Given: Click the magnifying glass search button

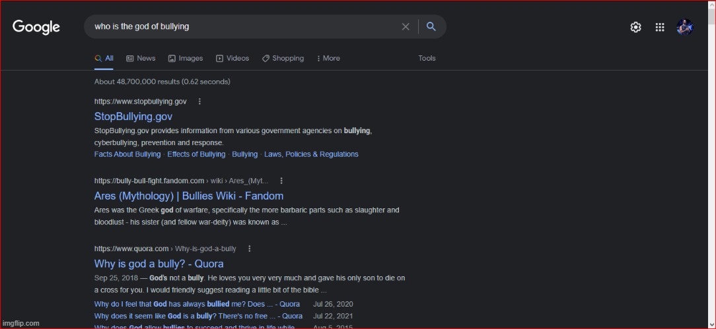Looking at the screenshot, I should [x=431, y=26].
